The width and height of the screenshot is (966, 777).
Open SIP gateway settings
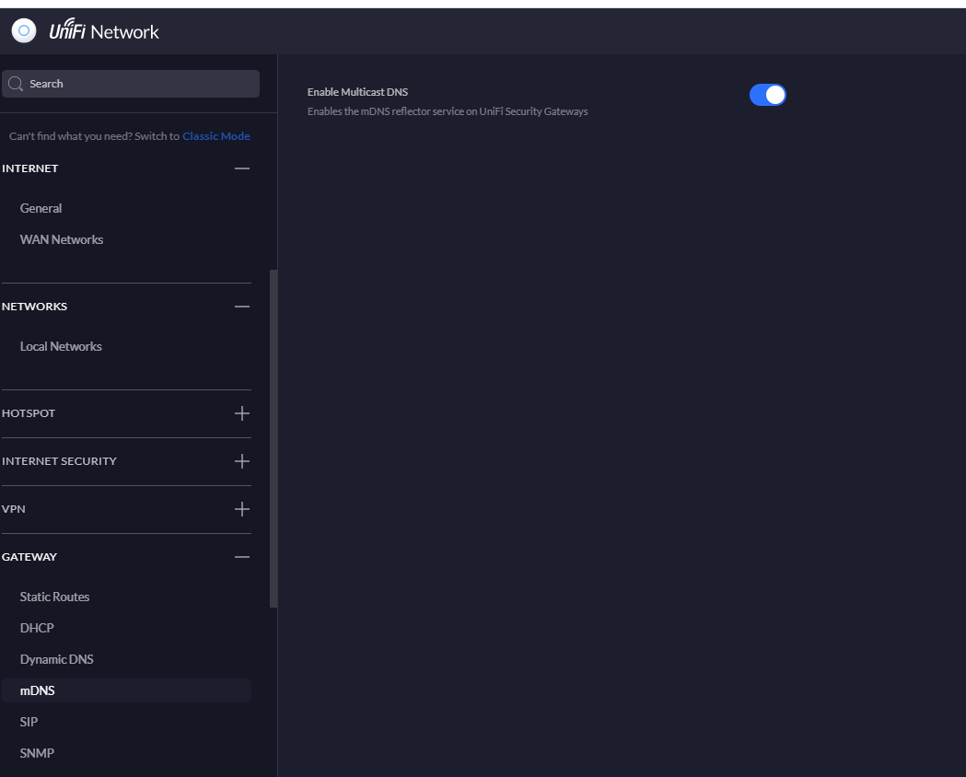pyautogui.click(x=29, y=723)
